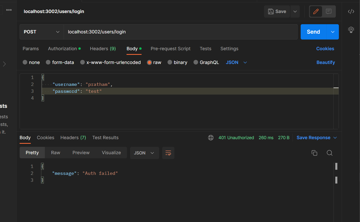Click the "Auth failed" response value

point(100,173)
